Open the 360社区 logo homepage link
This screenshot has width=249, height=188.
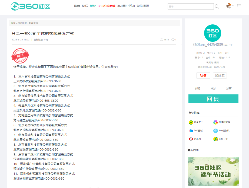tap(30, 6)
